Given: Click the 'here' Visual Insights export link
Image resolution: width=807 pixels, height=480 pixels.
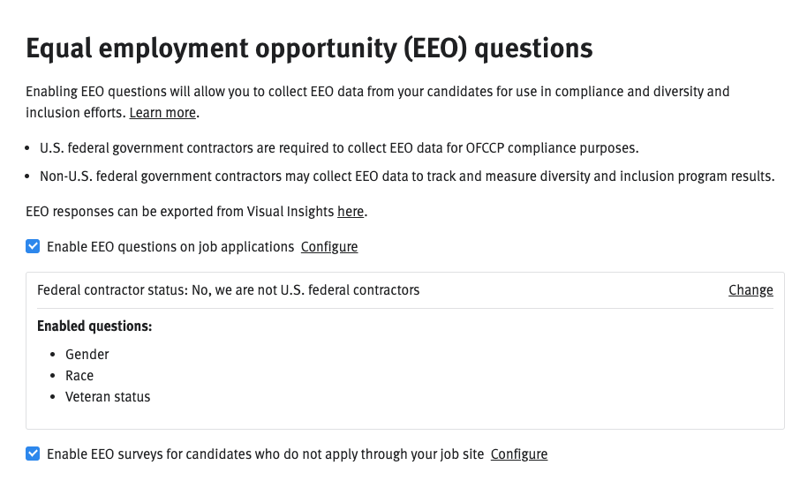Looking at the screenshot, I should click(350, 212).
